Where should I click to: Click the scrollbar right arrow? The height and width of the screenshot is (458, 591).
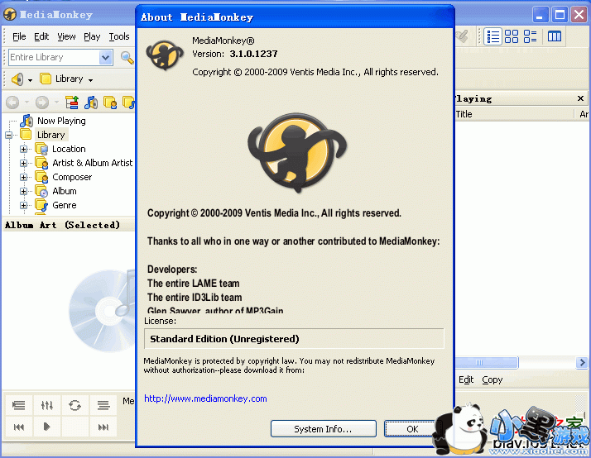tap(582, 362)
